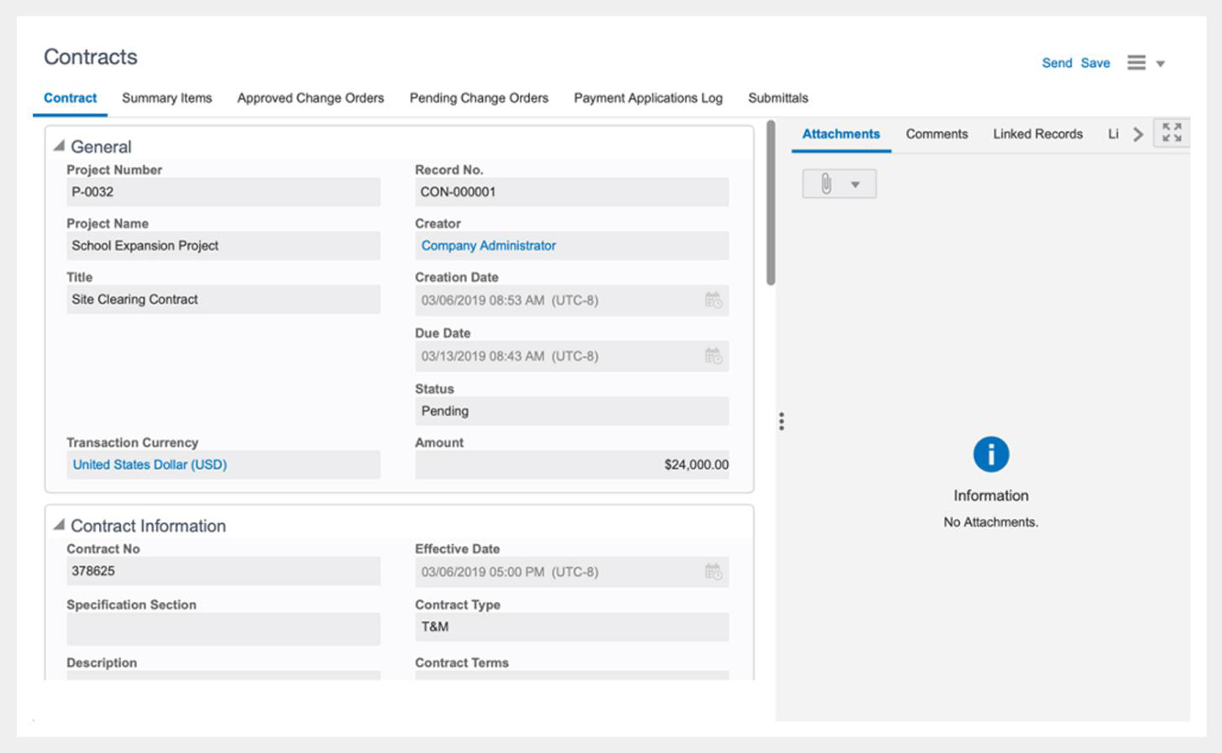Expand the side panel to full screen
Image resolution: width=1222 pixels, height=753 pixels.
[1172, 133]
